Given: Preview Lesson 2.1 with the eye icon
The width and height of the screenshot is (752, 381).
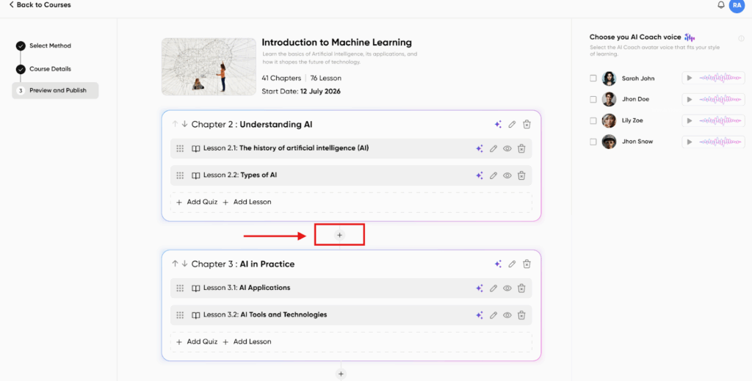Looking at the screenshot, I should (x=507, y=148).
